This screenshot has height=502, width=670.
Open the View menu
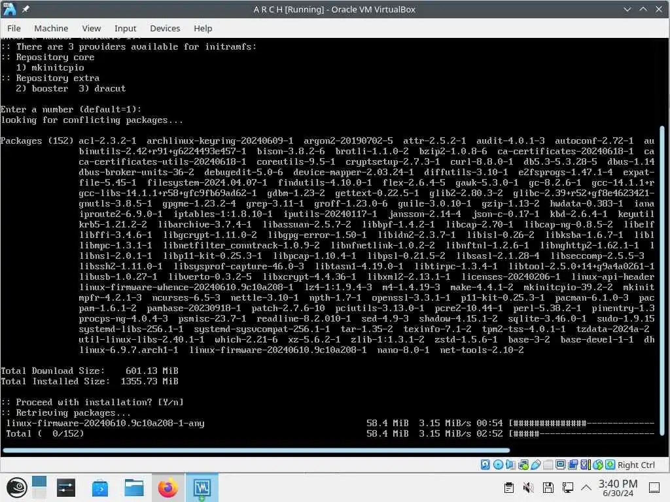click(92, 28)
